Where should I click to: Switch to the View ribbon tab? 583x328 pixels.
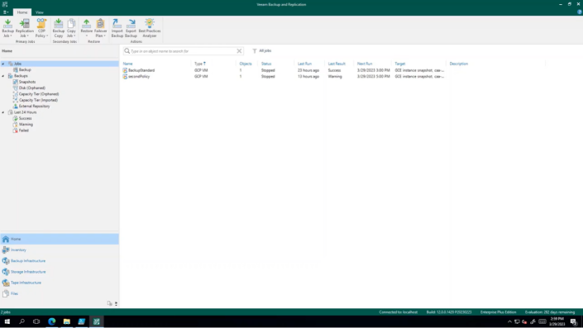[x=40, y=12]
